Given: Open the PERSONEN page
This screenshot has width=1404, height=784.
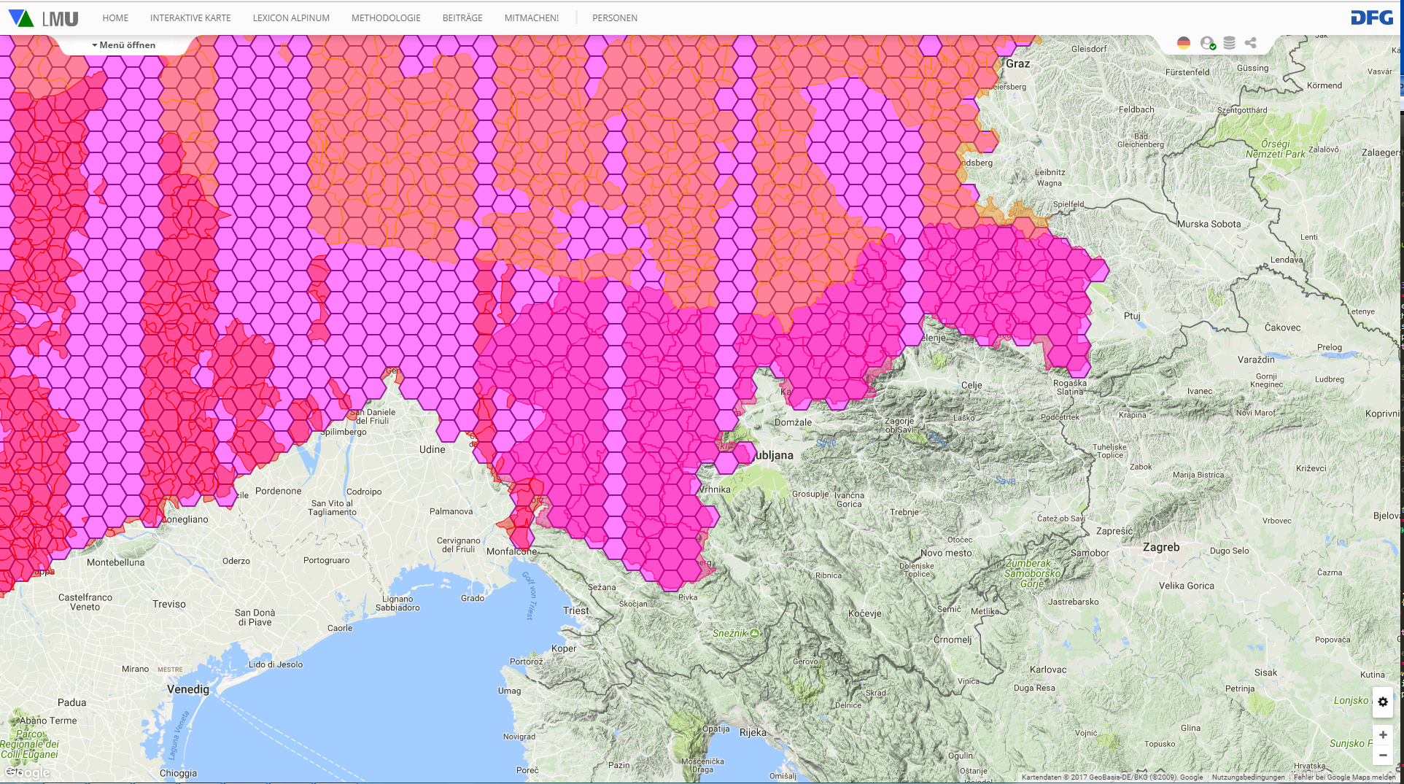Looking at the screenshot, I should click(x=615, y=18).
